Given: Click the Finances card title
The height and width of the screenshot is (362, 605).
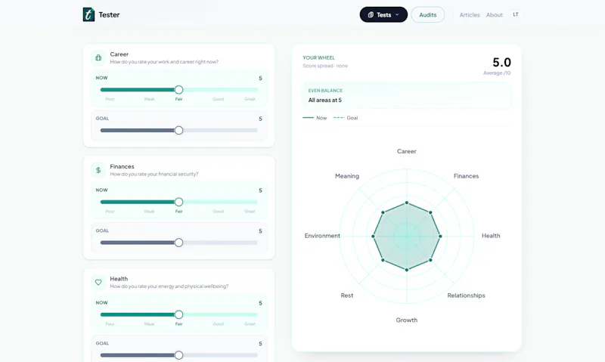Looking at the screenshot, I should click(122, 166).
